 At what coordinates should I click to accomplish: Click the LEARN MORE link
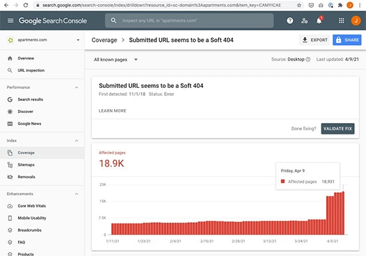pyautogui.click(x=112, y=111)
